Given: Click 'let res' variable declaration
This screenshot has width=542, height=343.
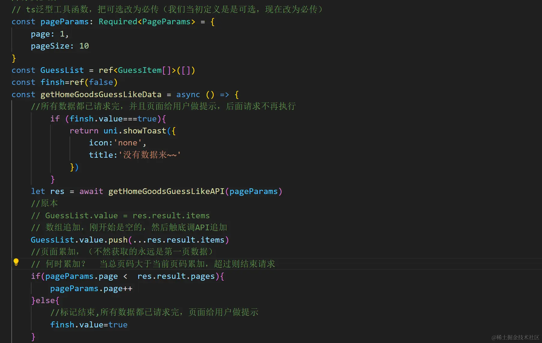Looking at the screenshot, I should tap(48, 191).
